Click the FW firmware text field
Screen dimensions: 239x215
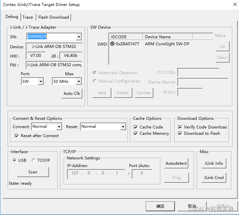pos(54,65)
